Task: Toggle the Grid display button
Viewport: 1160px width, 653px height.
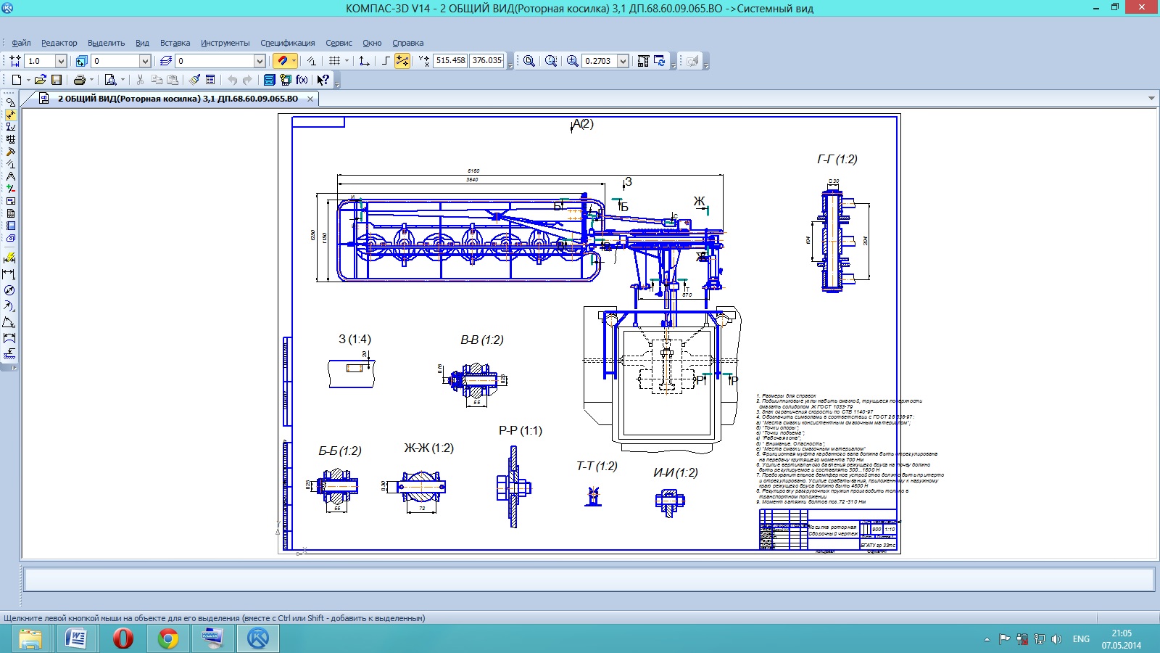Action: point(334,61)
